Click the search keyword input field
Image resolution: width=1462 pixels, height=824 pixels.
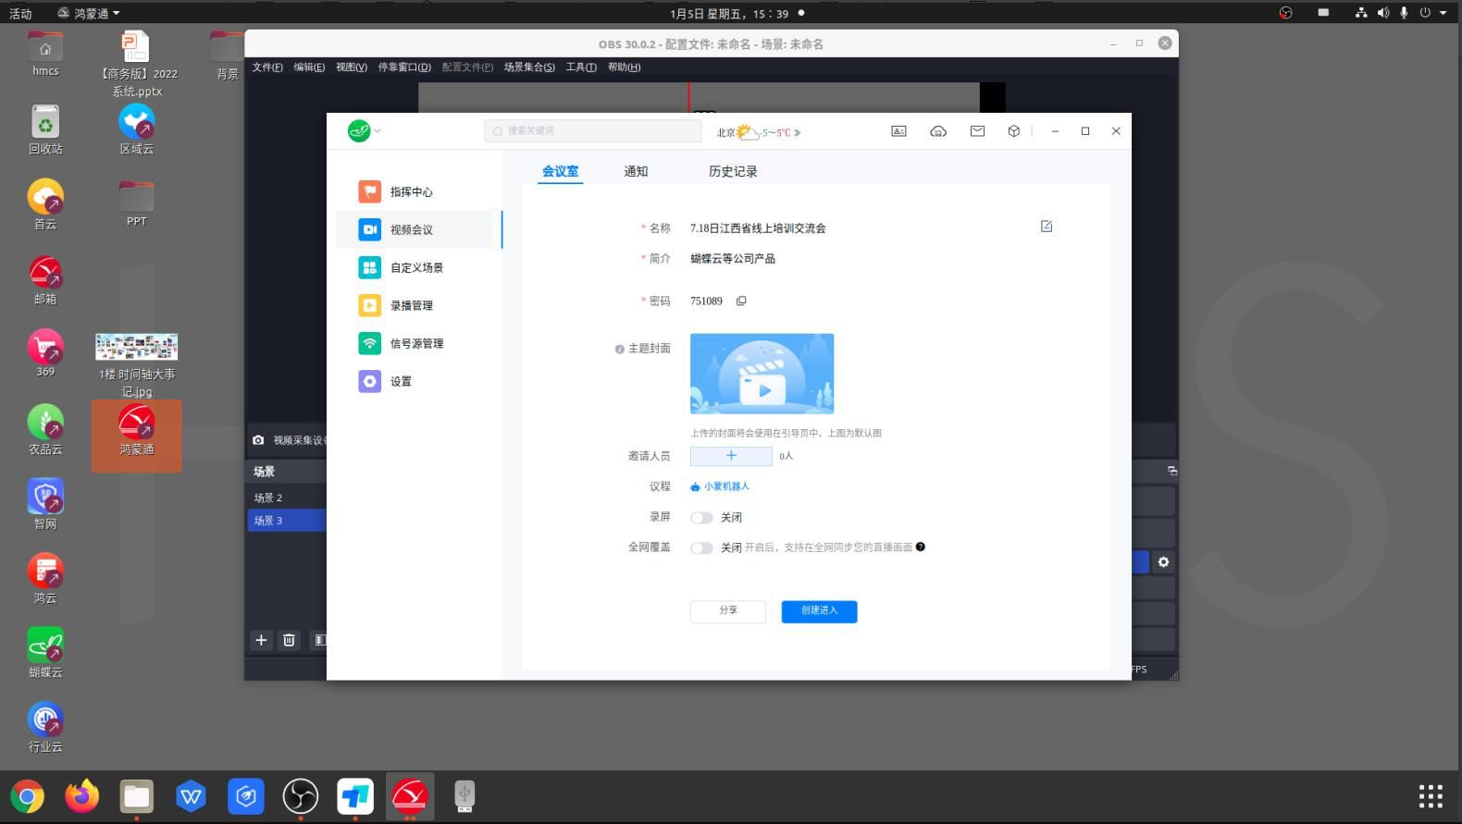[x=592, y=131]
